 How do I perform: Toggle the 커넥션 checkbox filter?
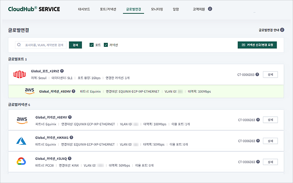tap(106, 45)
